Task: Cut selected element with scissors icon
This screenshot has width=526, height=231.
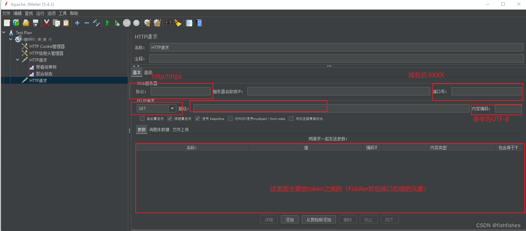Action: (47, 23)
